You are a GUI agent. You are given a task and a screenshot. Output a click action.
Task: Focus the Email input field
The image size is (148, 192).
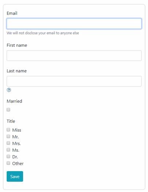click(x=74, y=23)
